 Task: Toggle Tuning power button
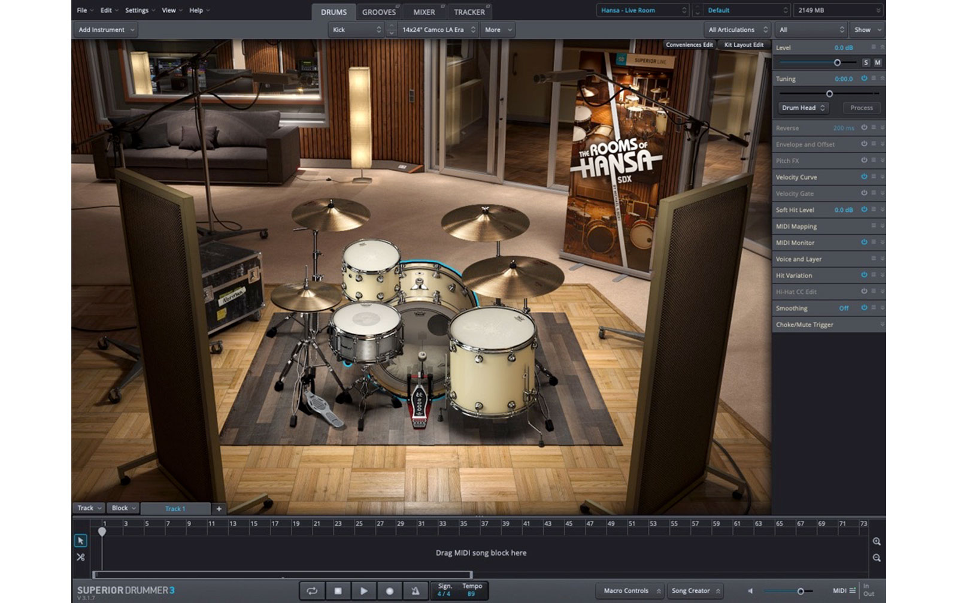coord(864,78)
